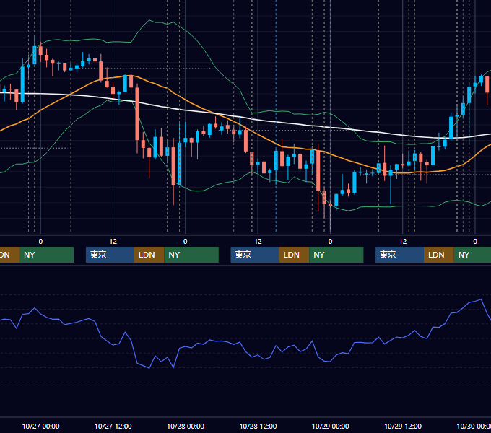The width and height of the screenshot is (491, 433).
Task: Click the 10/29 00:00 date label
Action: [331, 426]
